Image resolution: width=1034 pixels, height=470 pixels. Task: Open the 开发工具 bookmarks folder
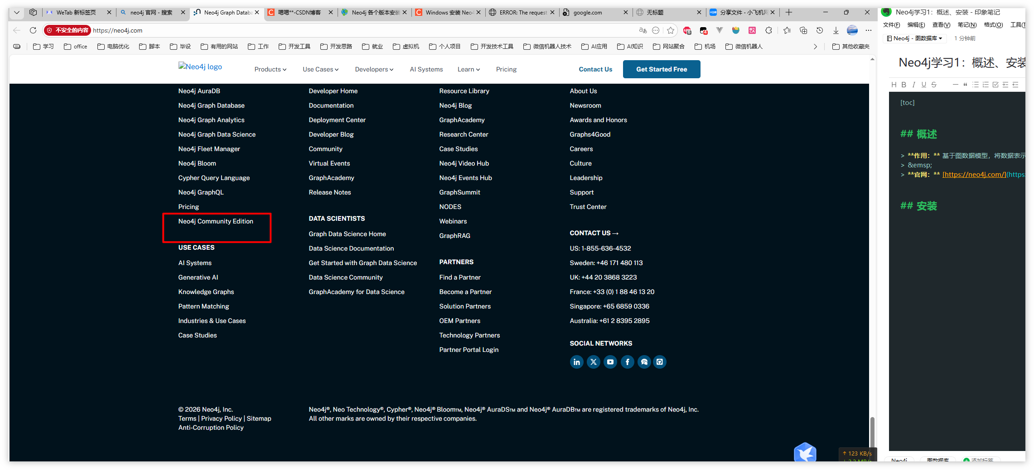[295, 47]
